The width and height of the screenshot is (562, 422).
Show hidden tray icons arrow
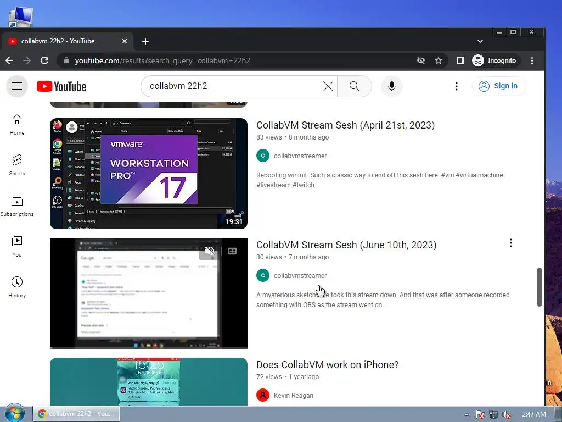pos(467,414)
